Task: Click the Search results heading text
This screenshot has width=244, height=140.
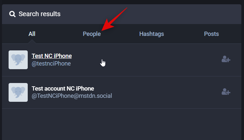Action: (40, 14)
